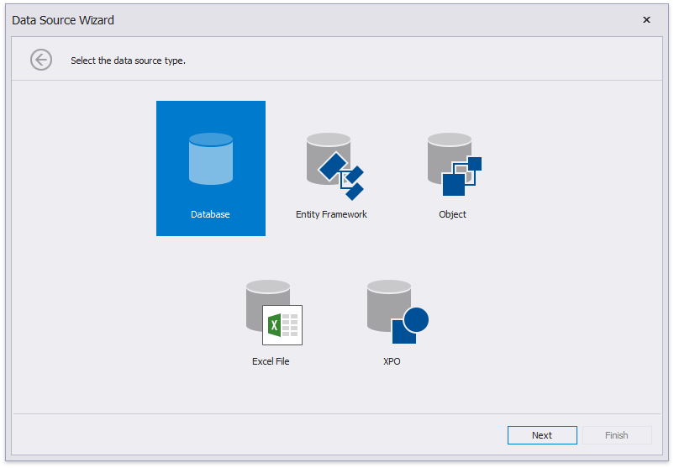Close the Data Source Wizard window
The height and width of the screenshot is (468, 674).
point(646,19)
